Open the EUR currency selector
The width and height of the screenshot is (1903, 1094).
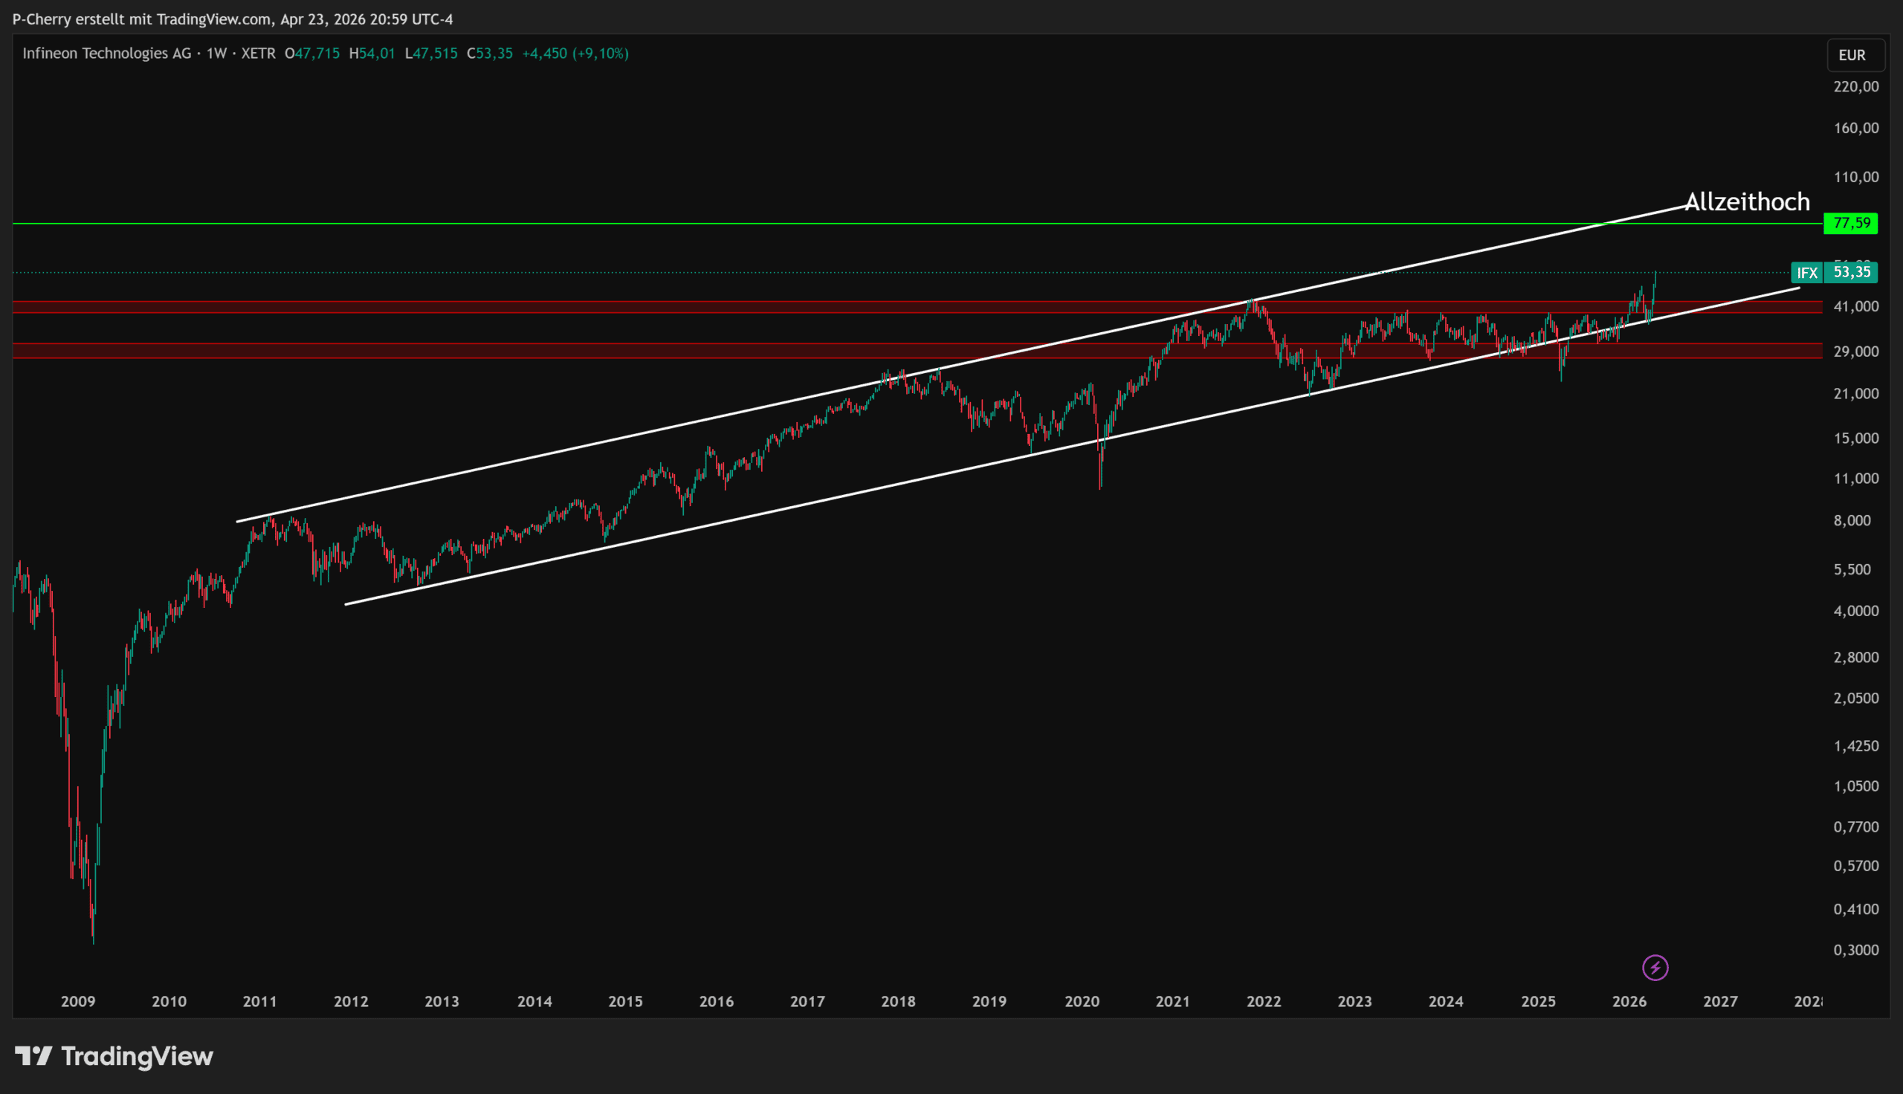(1855, 55)
